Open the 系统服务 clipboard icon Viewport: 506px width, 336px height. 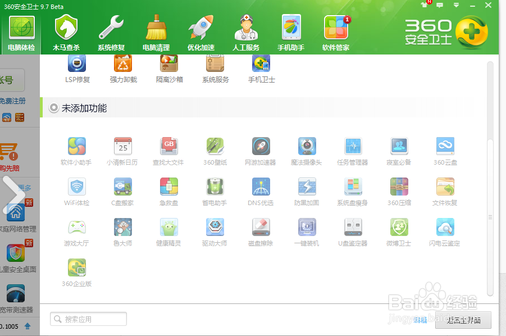215,63
